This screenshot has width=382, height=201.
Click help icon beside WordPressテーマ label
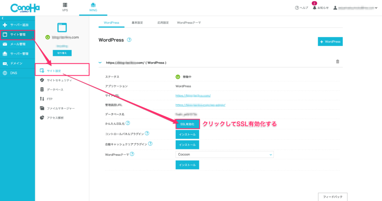pyautogui.click(x=132, y=154)
